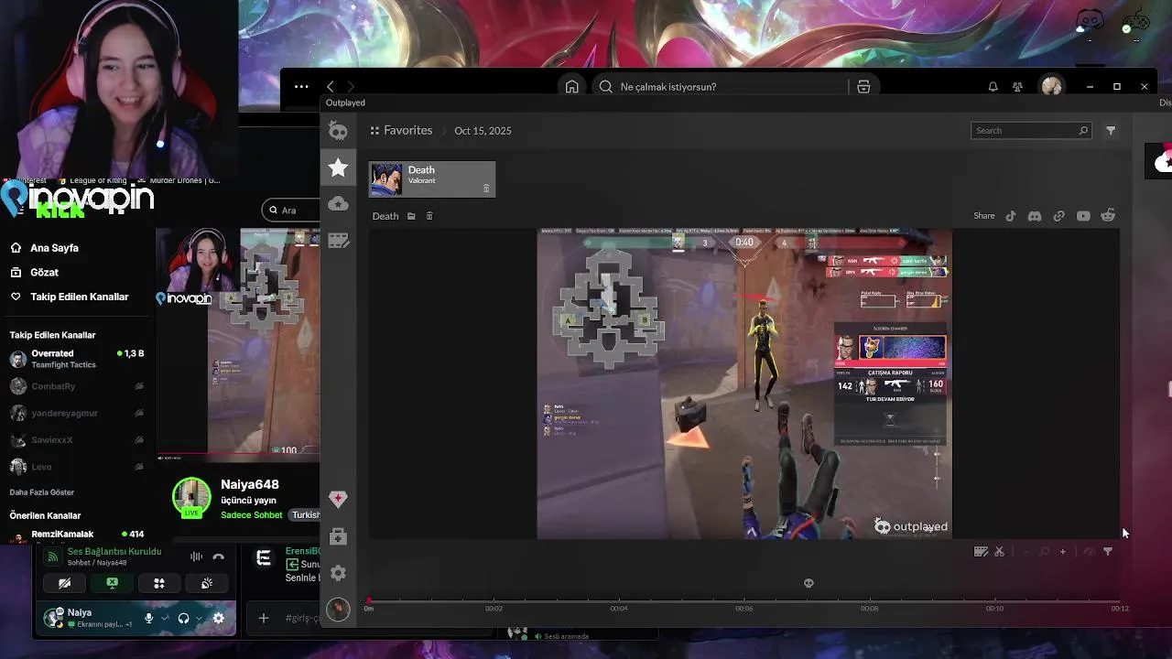Viewport: 1172px width, 659px height.
Task: Open Outplayed settings gear
Action: pyautogui.click(x=338, y=573)
